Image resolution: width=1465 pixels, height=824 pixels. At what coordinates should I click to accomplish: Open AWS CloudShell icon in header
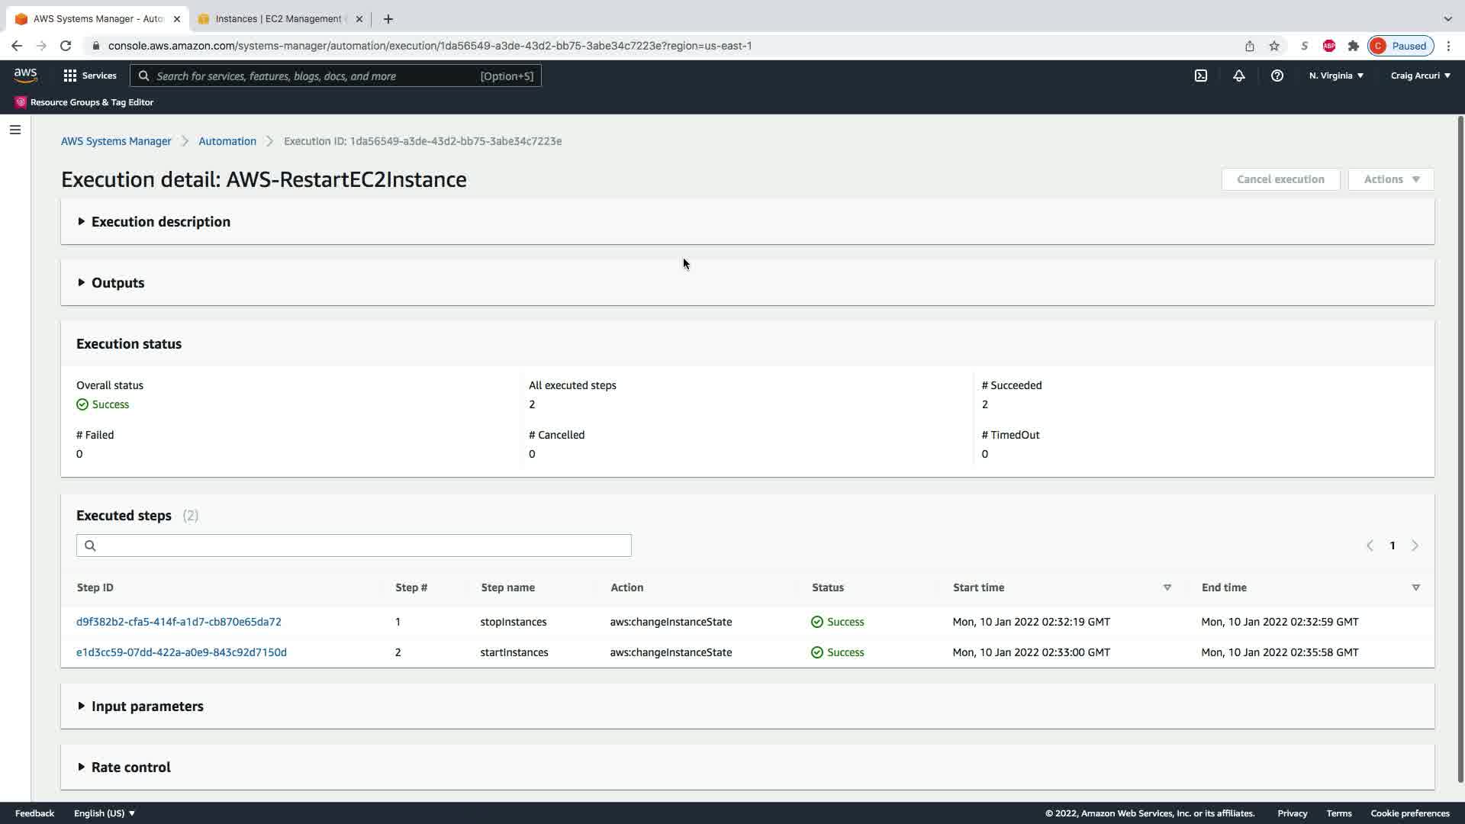coord(1201,76)
